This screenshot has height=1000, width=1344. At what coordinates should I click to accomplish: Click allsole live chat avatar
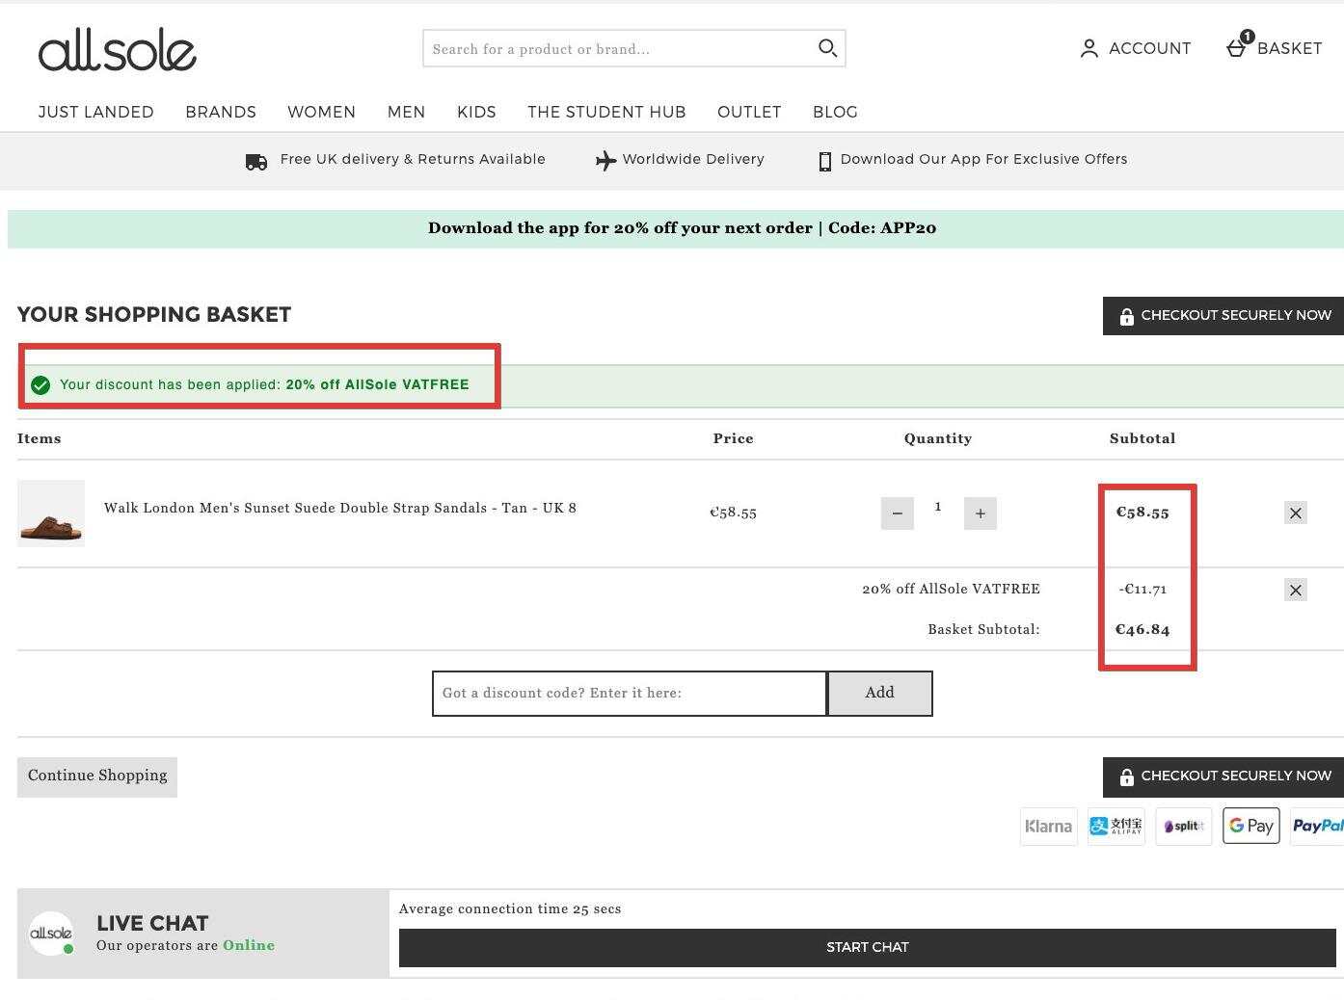pyautogui.click(x=51, y=934)
